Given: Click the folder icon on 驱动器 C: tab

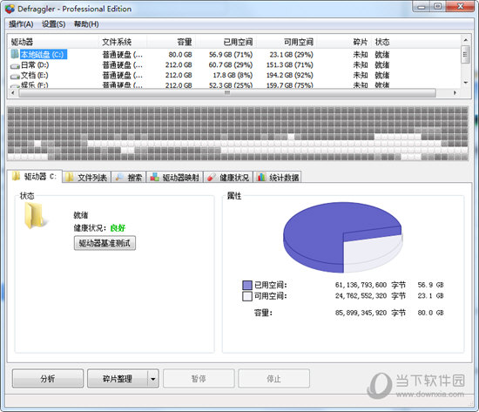Looking at the screenshot, I should 16,176.
